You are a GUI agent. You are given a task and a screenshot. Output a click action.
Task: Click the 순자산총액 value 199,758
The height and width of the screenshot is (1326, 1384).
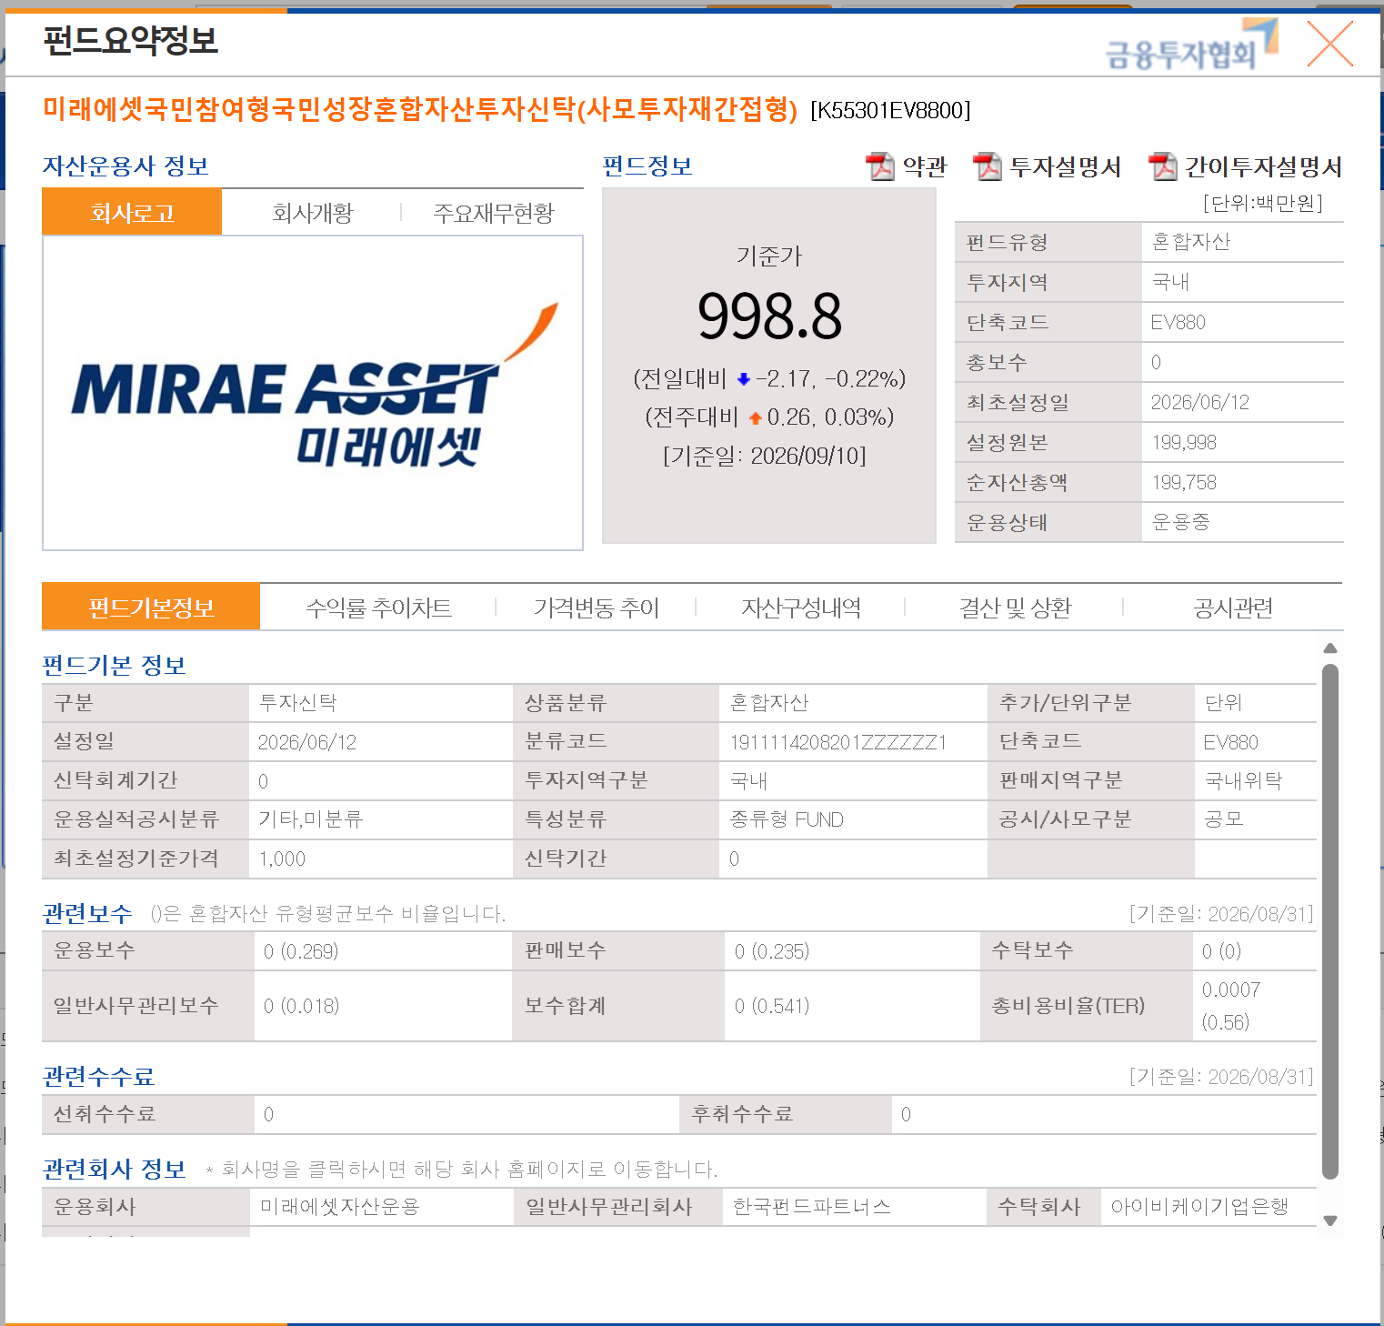(1184, 483)
